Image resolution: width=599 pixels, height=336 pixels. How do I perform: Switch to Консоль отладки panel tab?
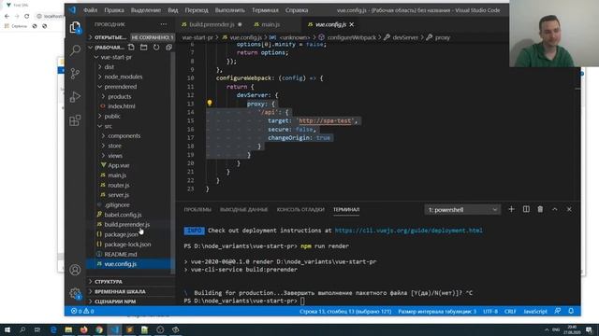click(x=300, y=209)
